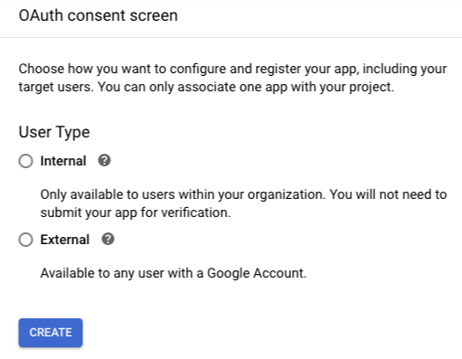Click 'target users' in the intro paragraph
462x359 pixels.
(55, 87)
